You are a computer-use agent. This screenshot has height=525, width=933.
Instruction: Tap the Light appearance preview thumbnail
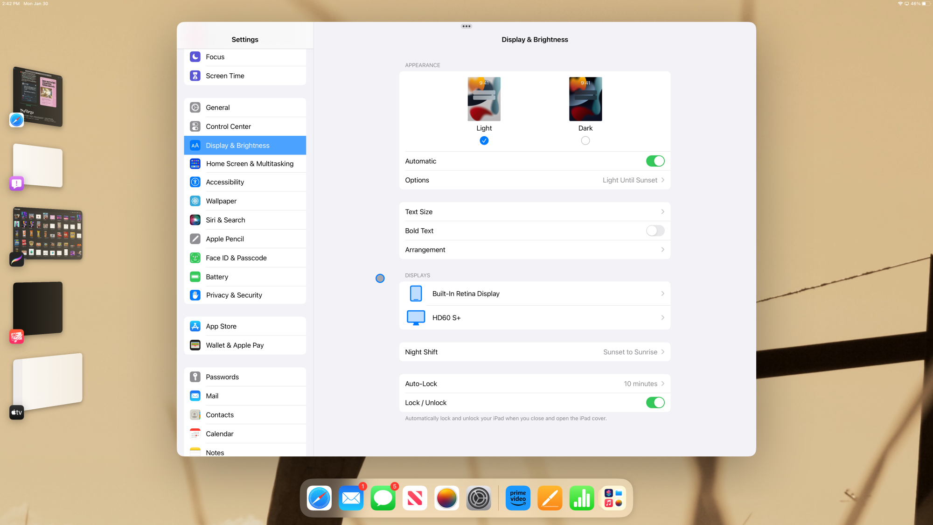484,99
